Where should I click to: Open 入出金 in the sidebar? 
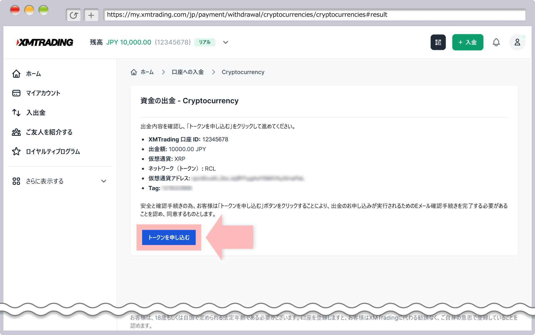(36, 113)
